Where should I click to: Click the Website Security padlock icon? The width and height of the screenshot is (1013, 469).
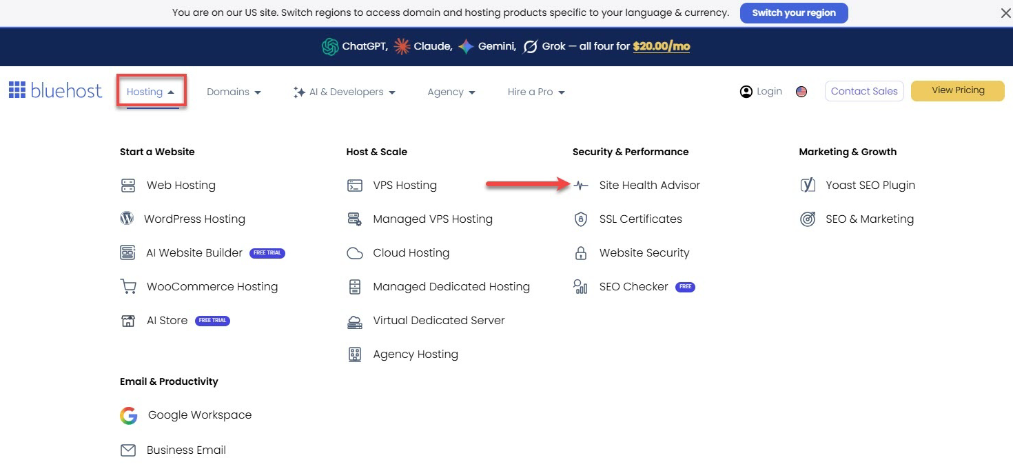point(581,253)
